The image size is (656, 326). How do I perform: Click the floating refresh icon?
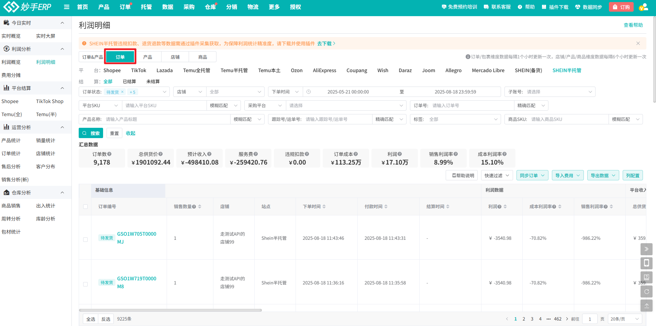pos(646,291)
